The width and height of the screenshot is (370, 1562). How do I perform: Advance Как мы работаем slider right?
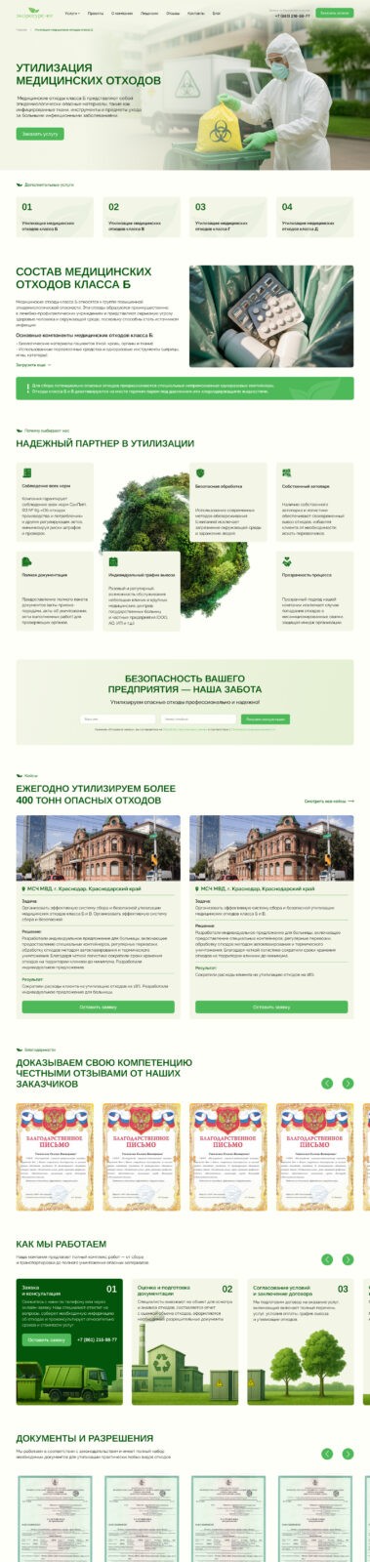click(x=348, y=1259)
